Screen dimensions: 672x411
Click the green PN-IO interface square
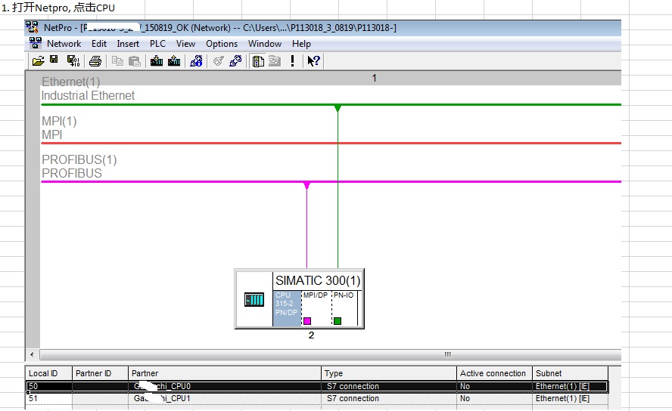pyautogui.click(x=338, y=321)
